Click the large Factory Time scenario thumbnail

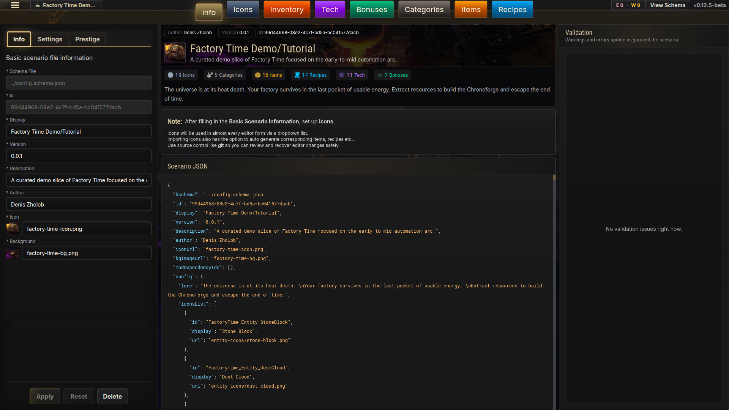click(x=175, y=52)
